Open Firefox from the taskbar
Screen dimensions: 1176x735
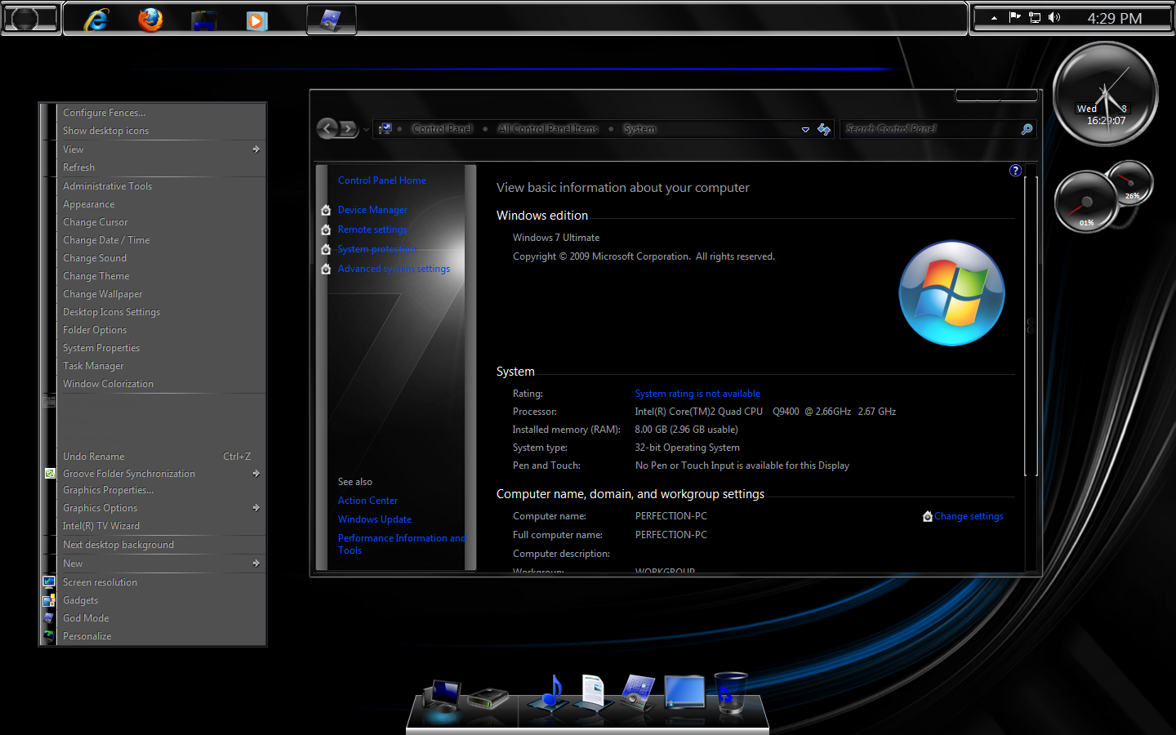point(150,20)
